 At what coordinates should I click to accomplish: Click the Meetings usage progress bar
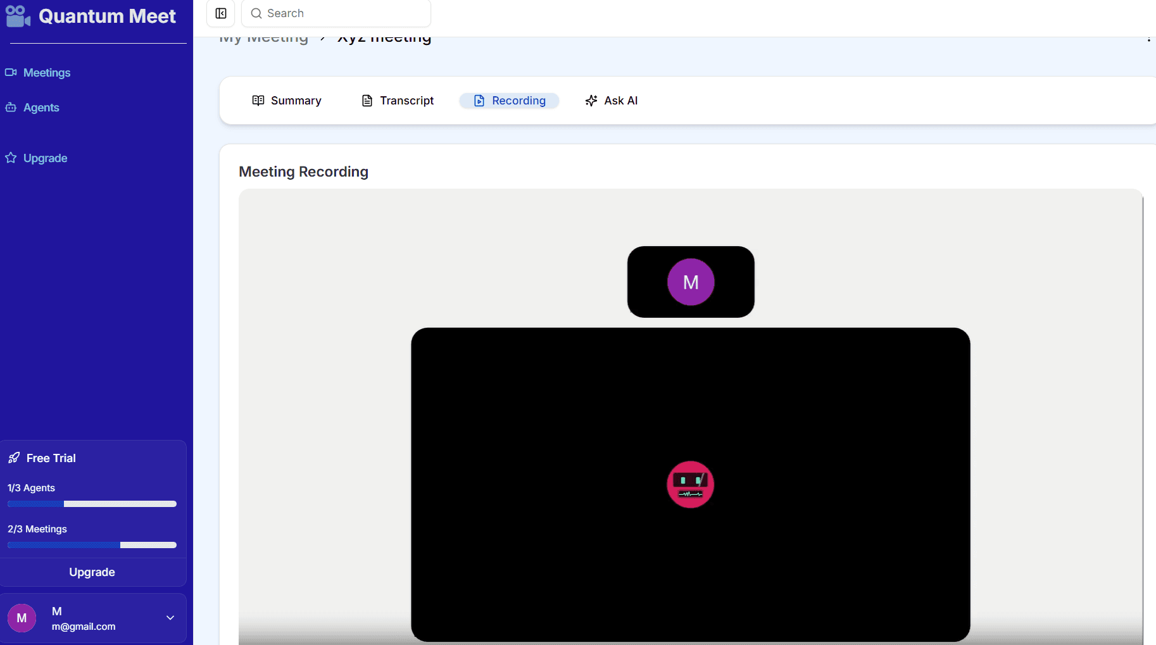[x=92, y=545]
